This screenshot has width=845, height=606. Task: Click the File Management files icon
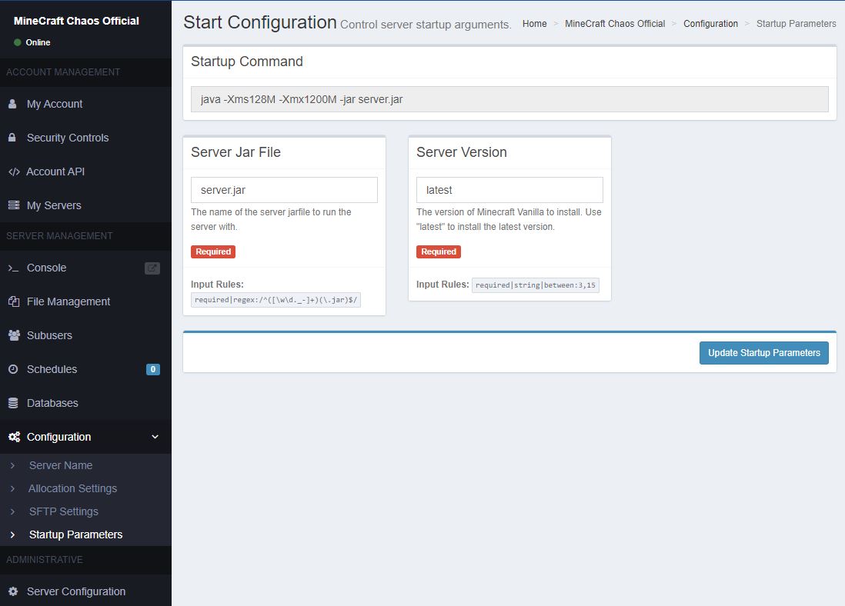point(13,301)
